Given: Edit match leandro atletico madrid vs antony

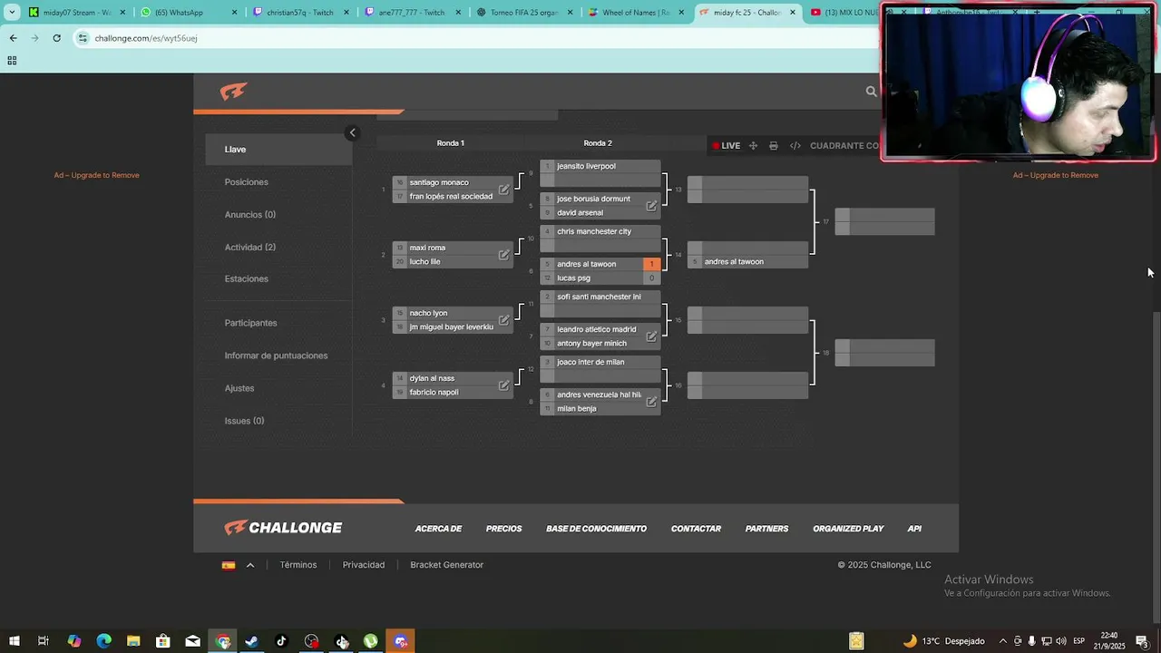Looking at the screenshot, I should [x=651, y=336].
